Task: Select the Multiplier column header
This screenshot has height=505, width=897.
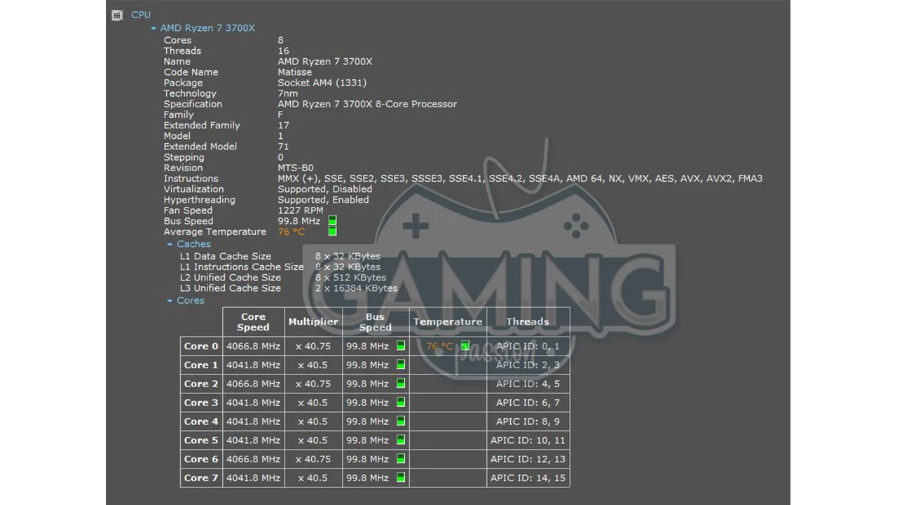Action: [313, 322]
